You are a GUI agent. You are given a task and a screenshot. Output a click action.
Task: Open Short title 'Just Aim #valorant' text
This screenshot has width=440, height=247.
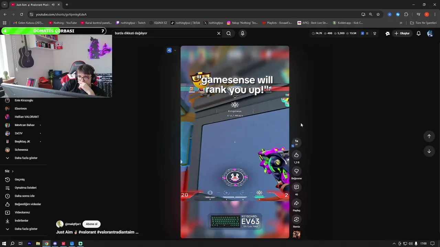click(x=97, y=232)
